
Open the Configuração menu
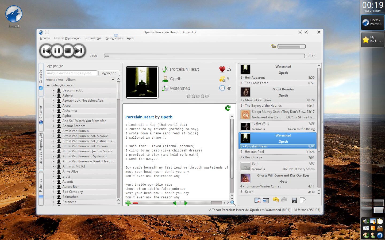coord(114,38)
